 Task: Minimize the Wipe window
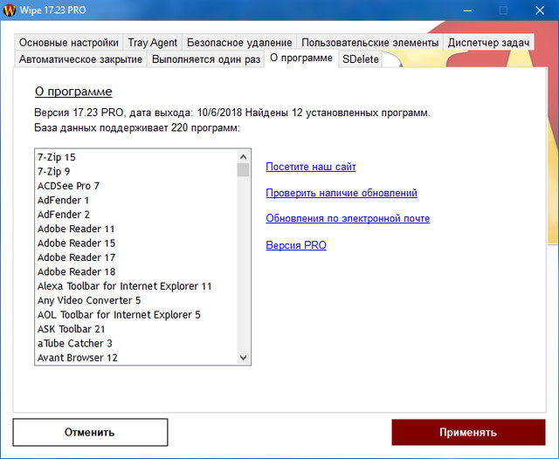[x=467, y=10]
